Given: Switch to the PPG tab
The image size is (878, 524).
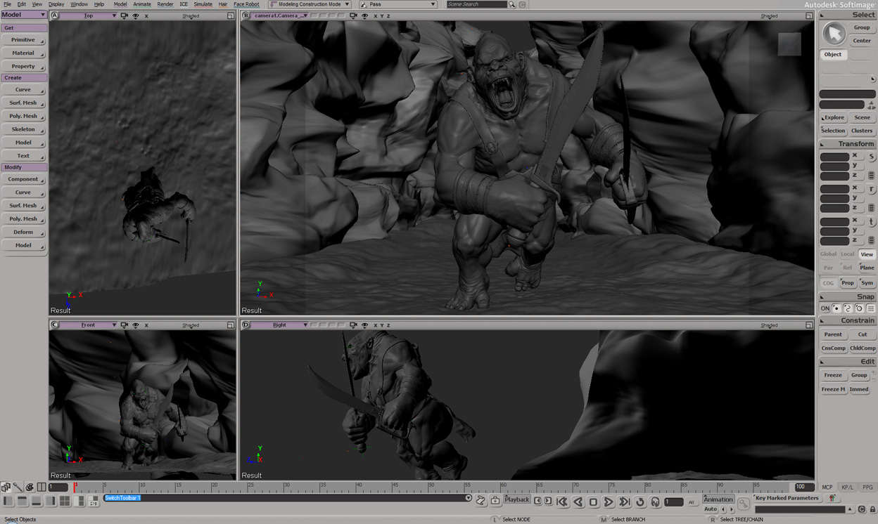Looking at the screenshot, I should tap(867, 487).
